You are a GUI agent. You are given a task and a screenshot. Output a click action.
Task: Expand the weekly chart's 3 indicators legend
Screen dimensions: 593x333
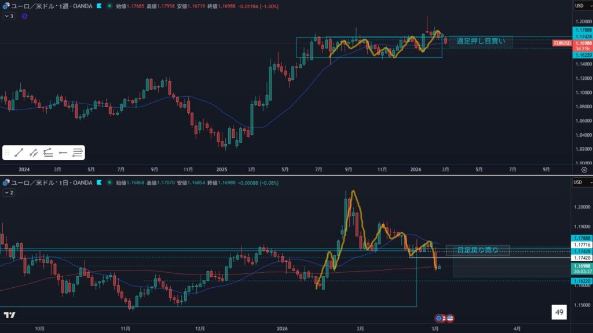(x=8, y=16)
